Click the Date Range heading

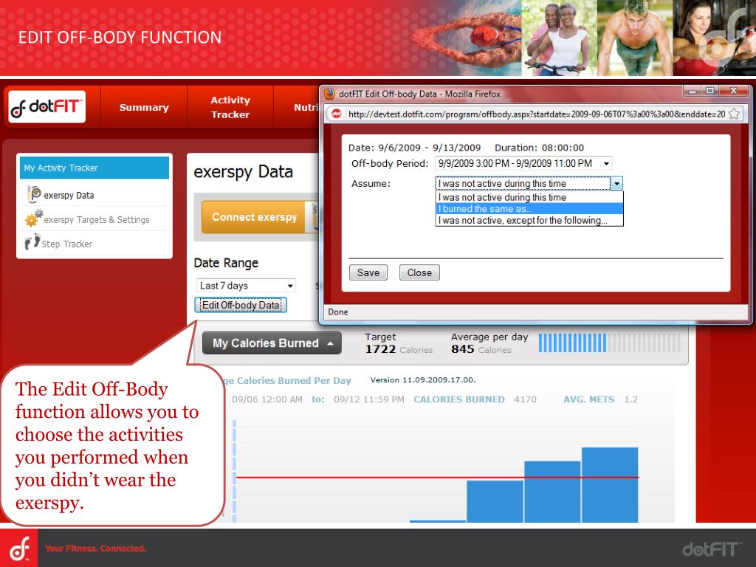coord(226,263)
